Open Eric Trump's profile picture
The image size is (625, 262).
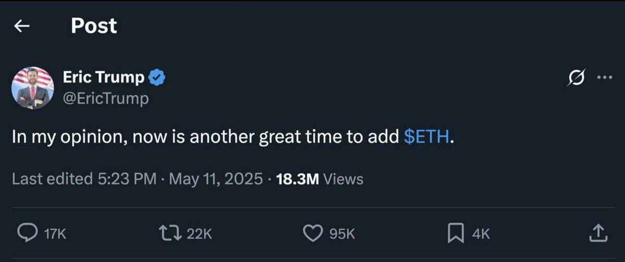pyautogui.click(x=33, y=87)
